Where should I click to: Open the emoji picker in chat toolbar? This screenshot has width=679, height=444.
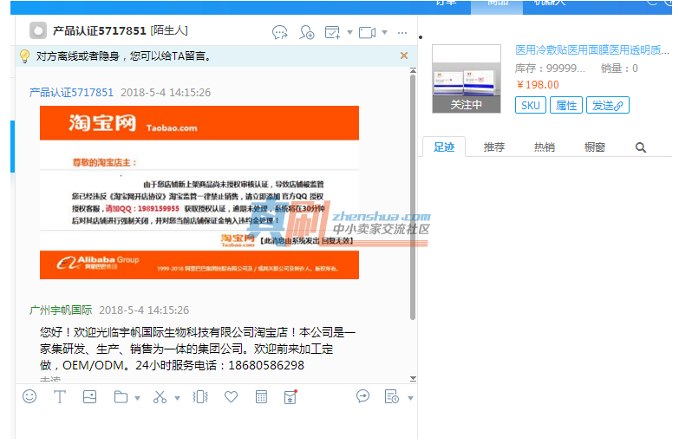29,396
